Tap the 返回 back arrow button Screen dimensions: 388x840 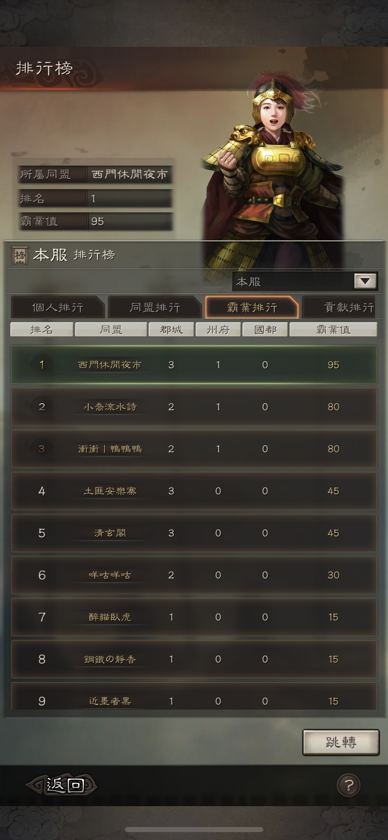(61, 785)
